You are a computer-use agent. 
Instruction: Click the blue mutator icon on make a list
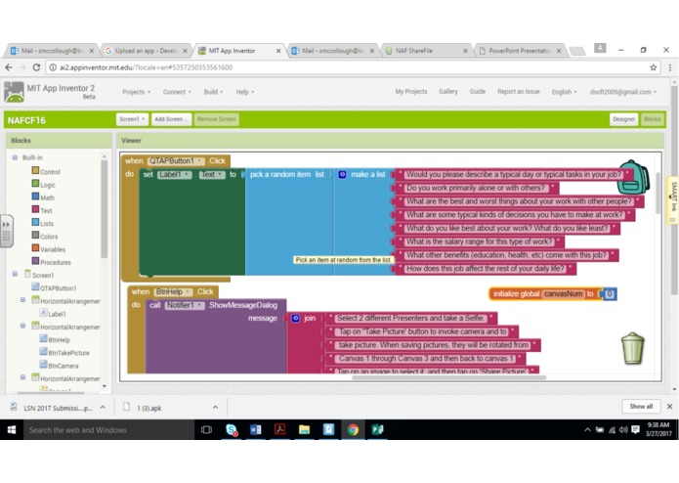342,175
